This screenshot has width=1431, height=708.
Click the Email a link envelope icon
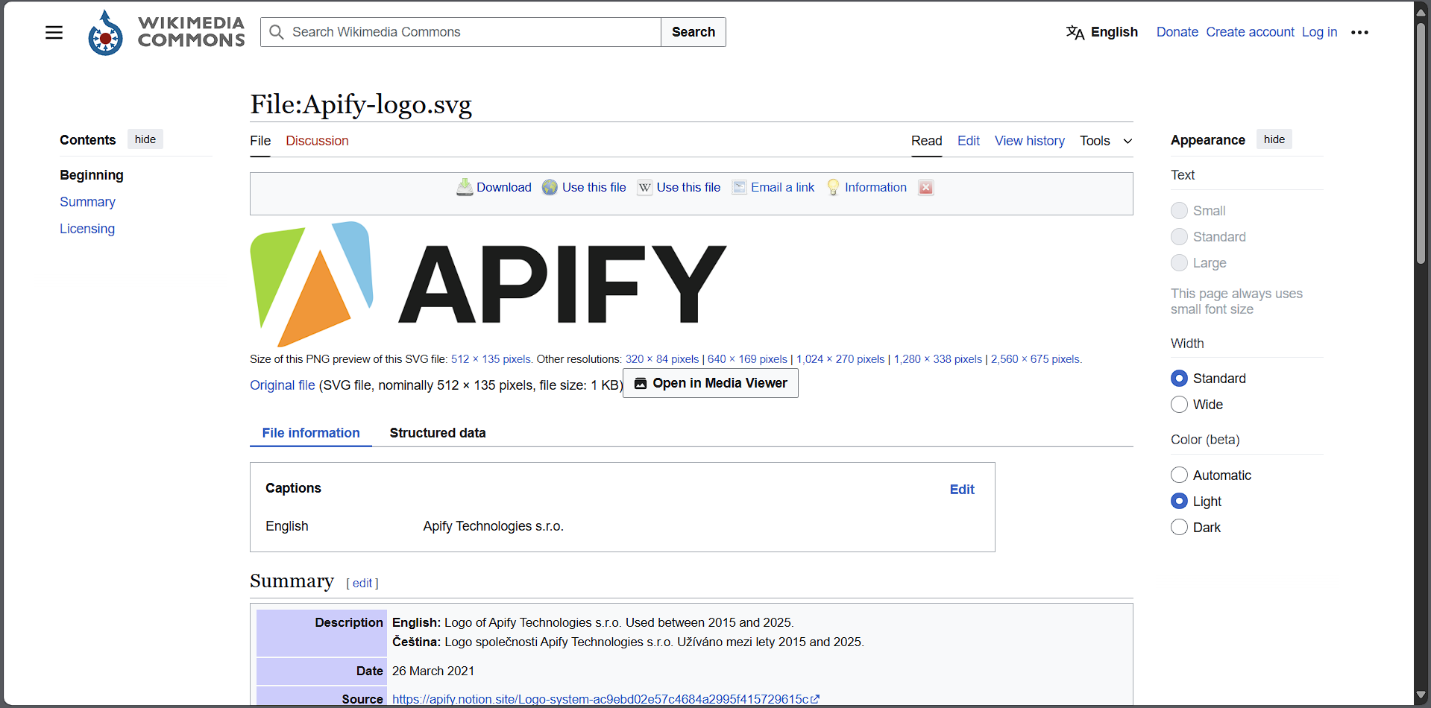point(739,187)
